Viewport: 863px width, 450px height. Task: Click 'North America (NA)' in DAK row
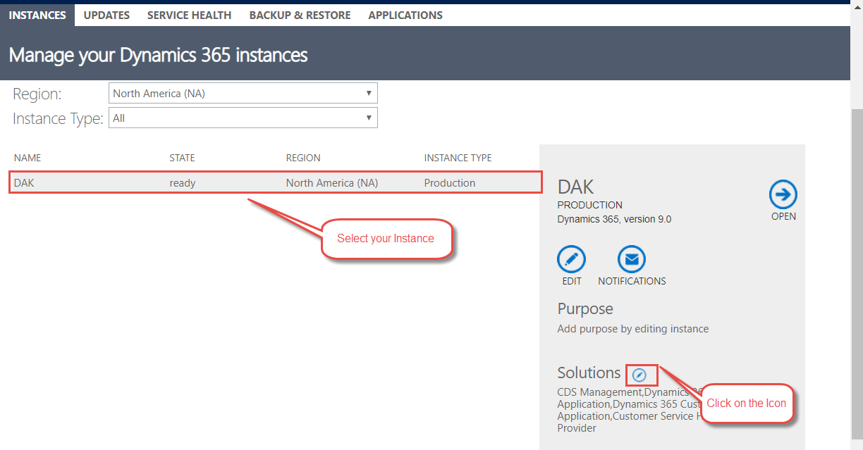coord(332,183)
